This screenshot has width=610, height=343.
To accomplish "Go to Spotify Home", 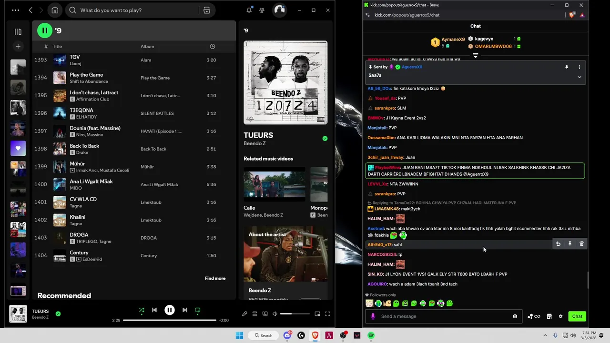I will pos(55,10).
